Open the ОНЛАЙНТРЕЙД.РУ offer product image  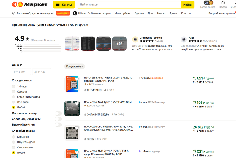pos(72,108)
